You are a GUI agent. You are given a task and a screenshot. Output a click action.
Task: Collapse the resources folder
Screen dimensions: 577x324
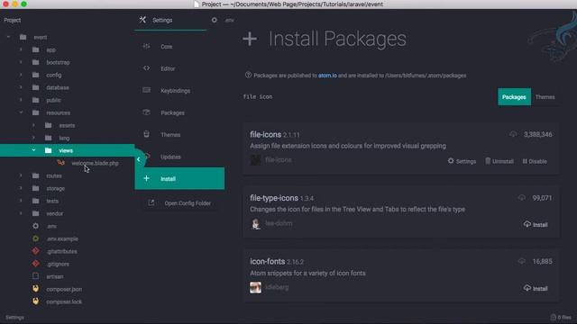21,112
